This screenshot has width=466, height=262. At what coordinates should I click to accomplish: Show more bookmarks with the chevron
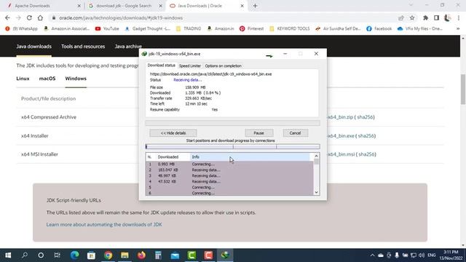(458, 28)
